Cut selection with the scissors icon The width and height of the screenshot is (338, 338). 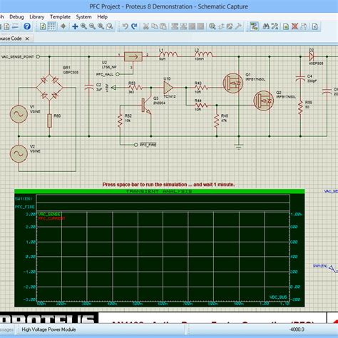point(146,26)
